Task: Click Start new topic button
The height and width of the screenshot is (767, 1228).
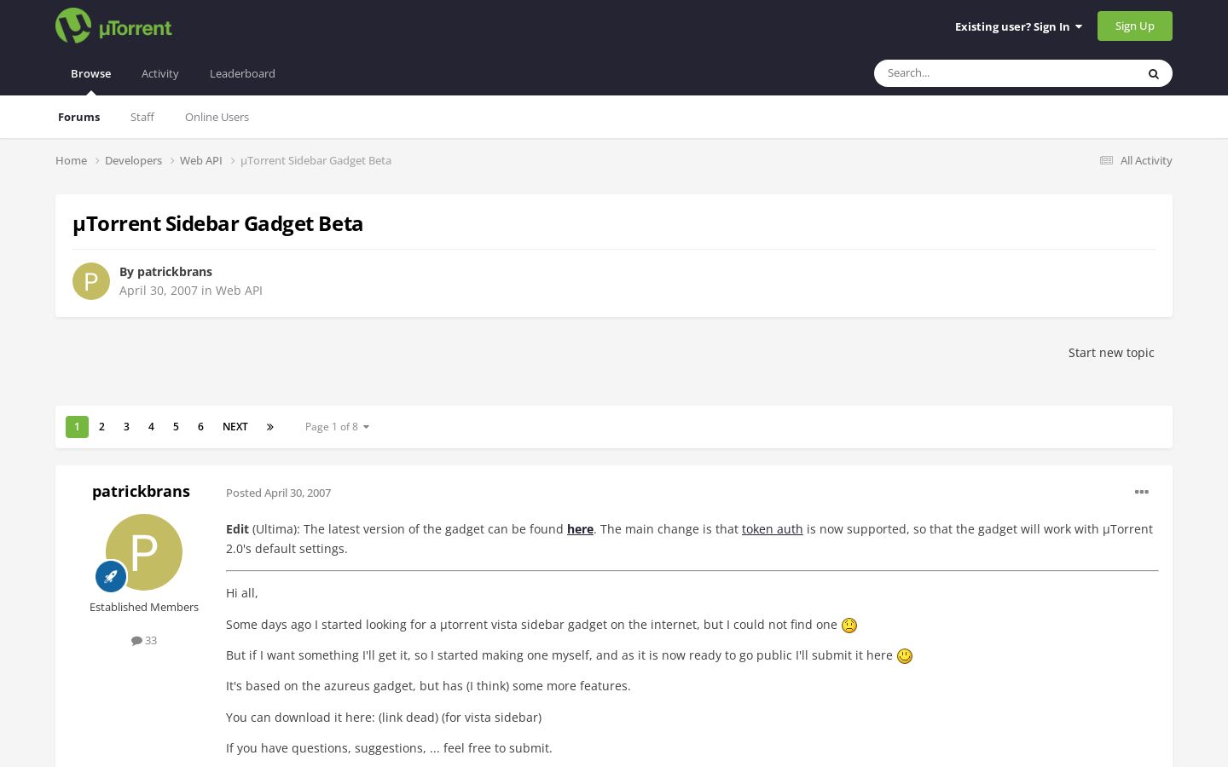Action: [1111, 353]
